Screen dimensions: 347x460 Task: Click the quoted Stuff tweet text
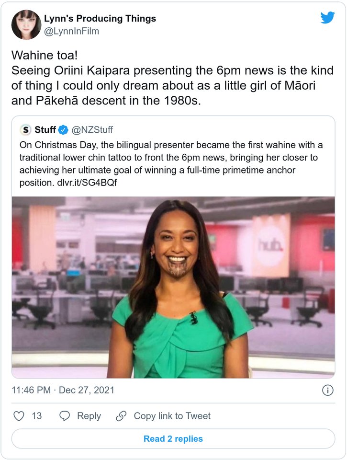(x=171, y=164)
